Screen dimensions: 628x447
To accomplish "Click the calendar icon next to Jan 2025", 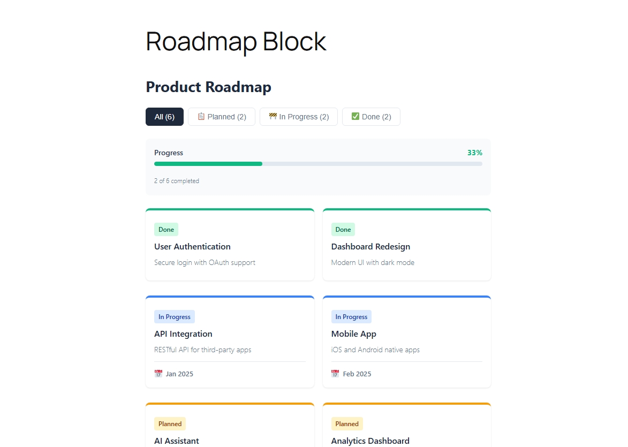I will pyautogui.click(x=158, y=374).
